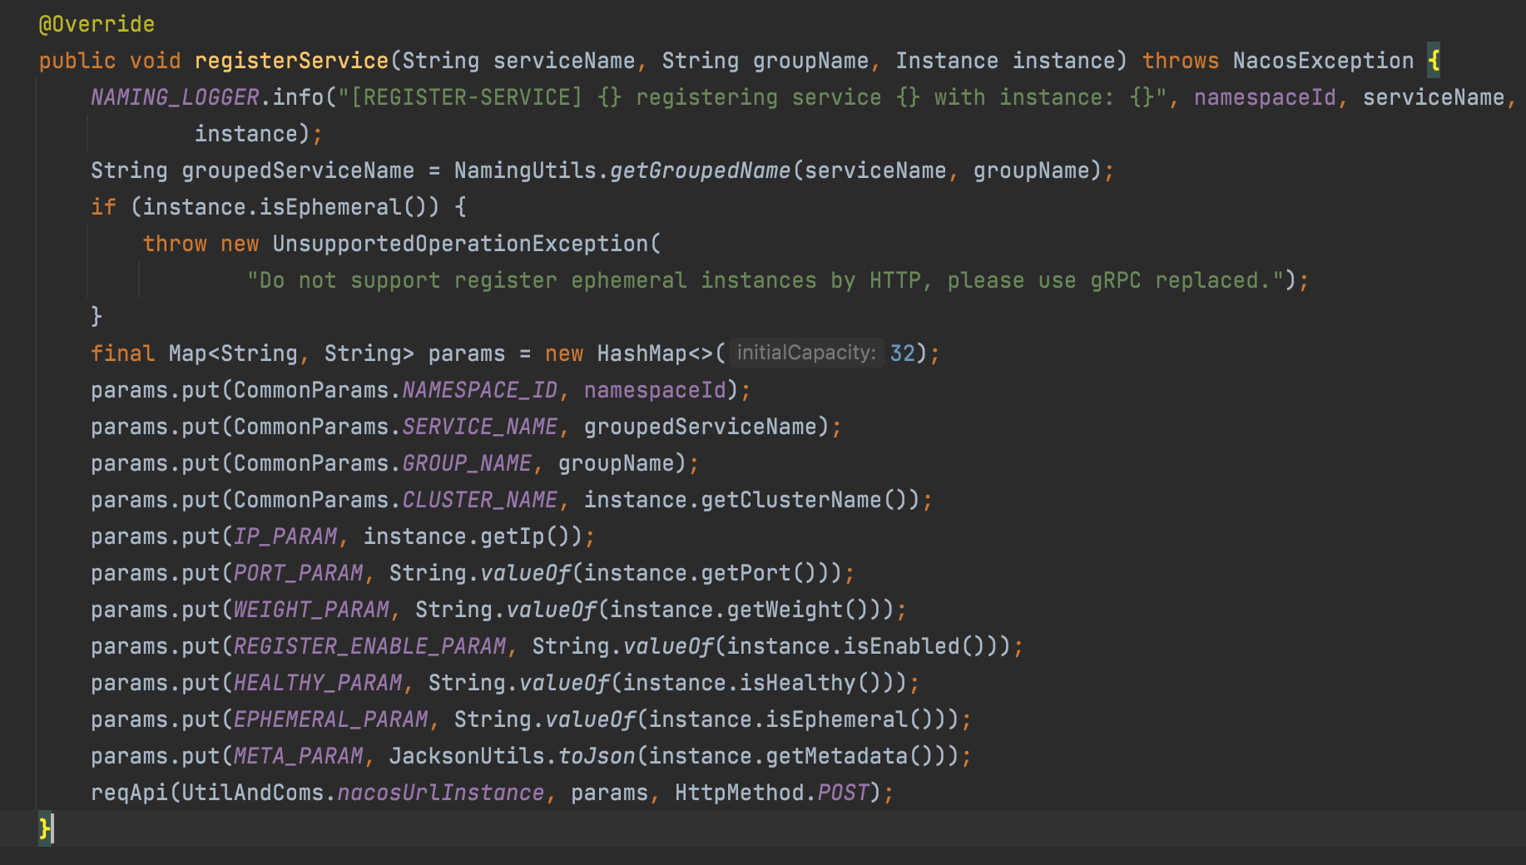Click the number 32 in the HashMap constructor
The image size is (1526, 865).
(902, 353)
